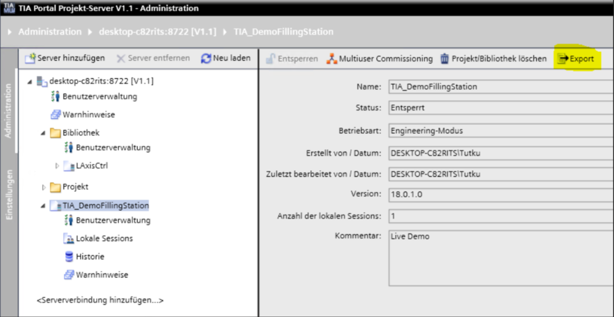
Task: Collapse the TIA_DemoFillingStation tree node
Action: [x=43, y=205]
